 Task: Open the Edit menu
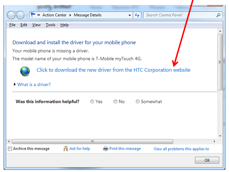click(24, 25)
